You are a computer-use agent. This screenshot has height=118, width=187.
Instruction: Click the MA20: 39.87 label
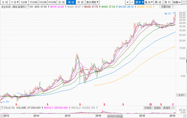click(x=74, y=7)
